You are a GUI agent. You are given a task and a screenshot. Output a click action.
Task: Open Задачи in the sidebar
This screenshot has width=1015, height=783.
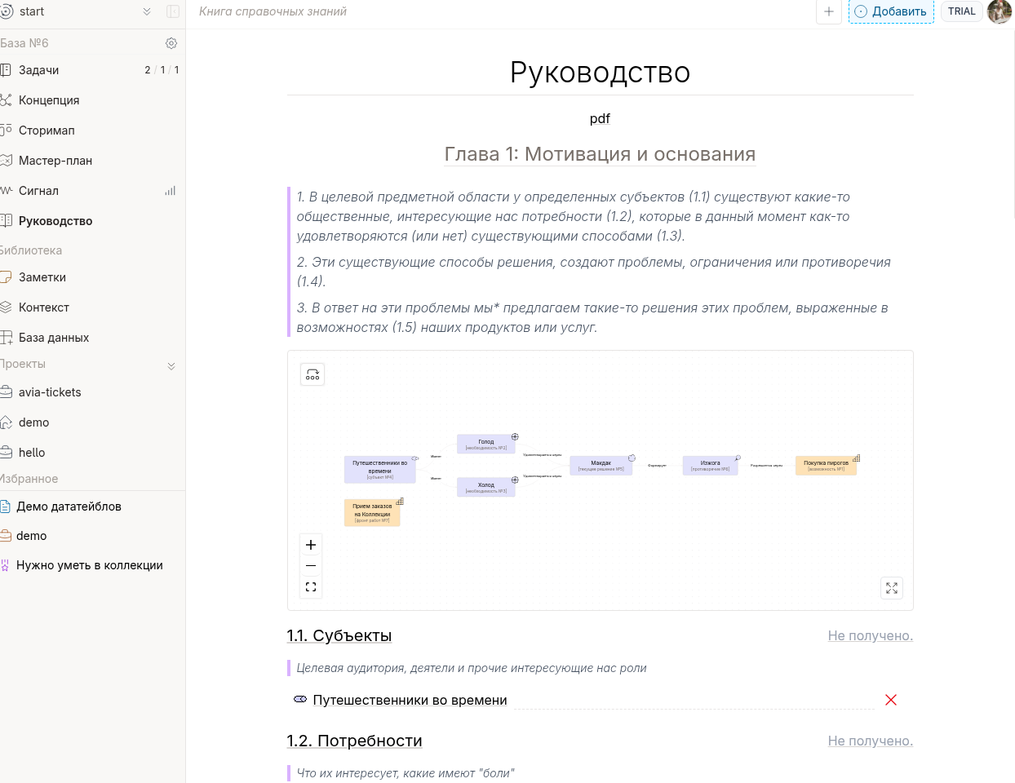click(39, 70)
